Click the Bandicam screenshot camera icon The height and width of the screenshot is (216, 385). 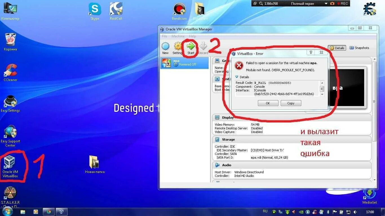[332, 3]
